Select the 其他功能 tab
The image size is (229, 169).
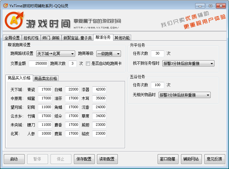pos(122,38)
